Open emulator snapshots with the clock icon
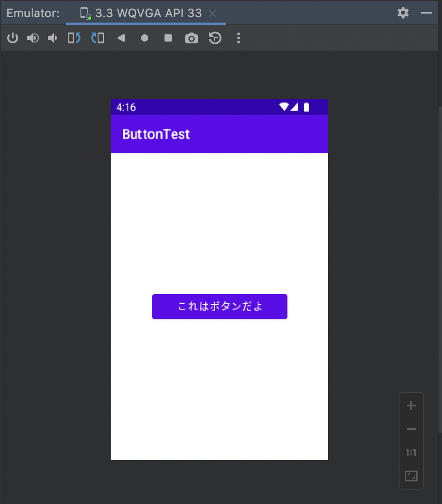This screenshot has height=504, width=442. (215, 38)
